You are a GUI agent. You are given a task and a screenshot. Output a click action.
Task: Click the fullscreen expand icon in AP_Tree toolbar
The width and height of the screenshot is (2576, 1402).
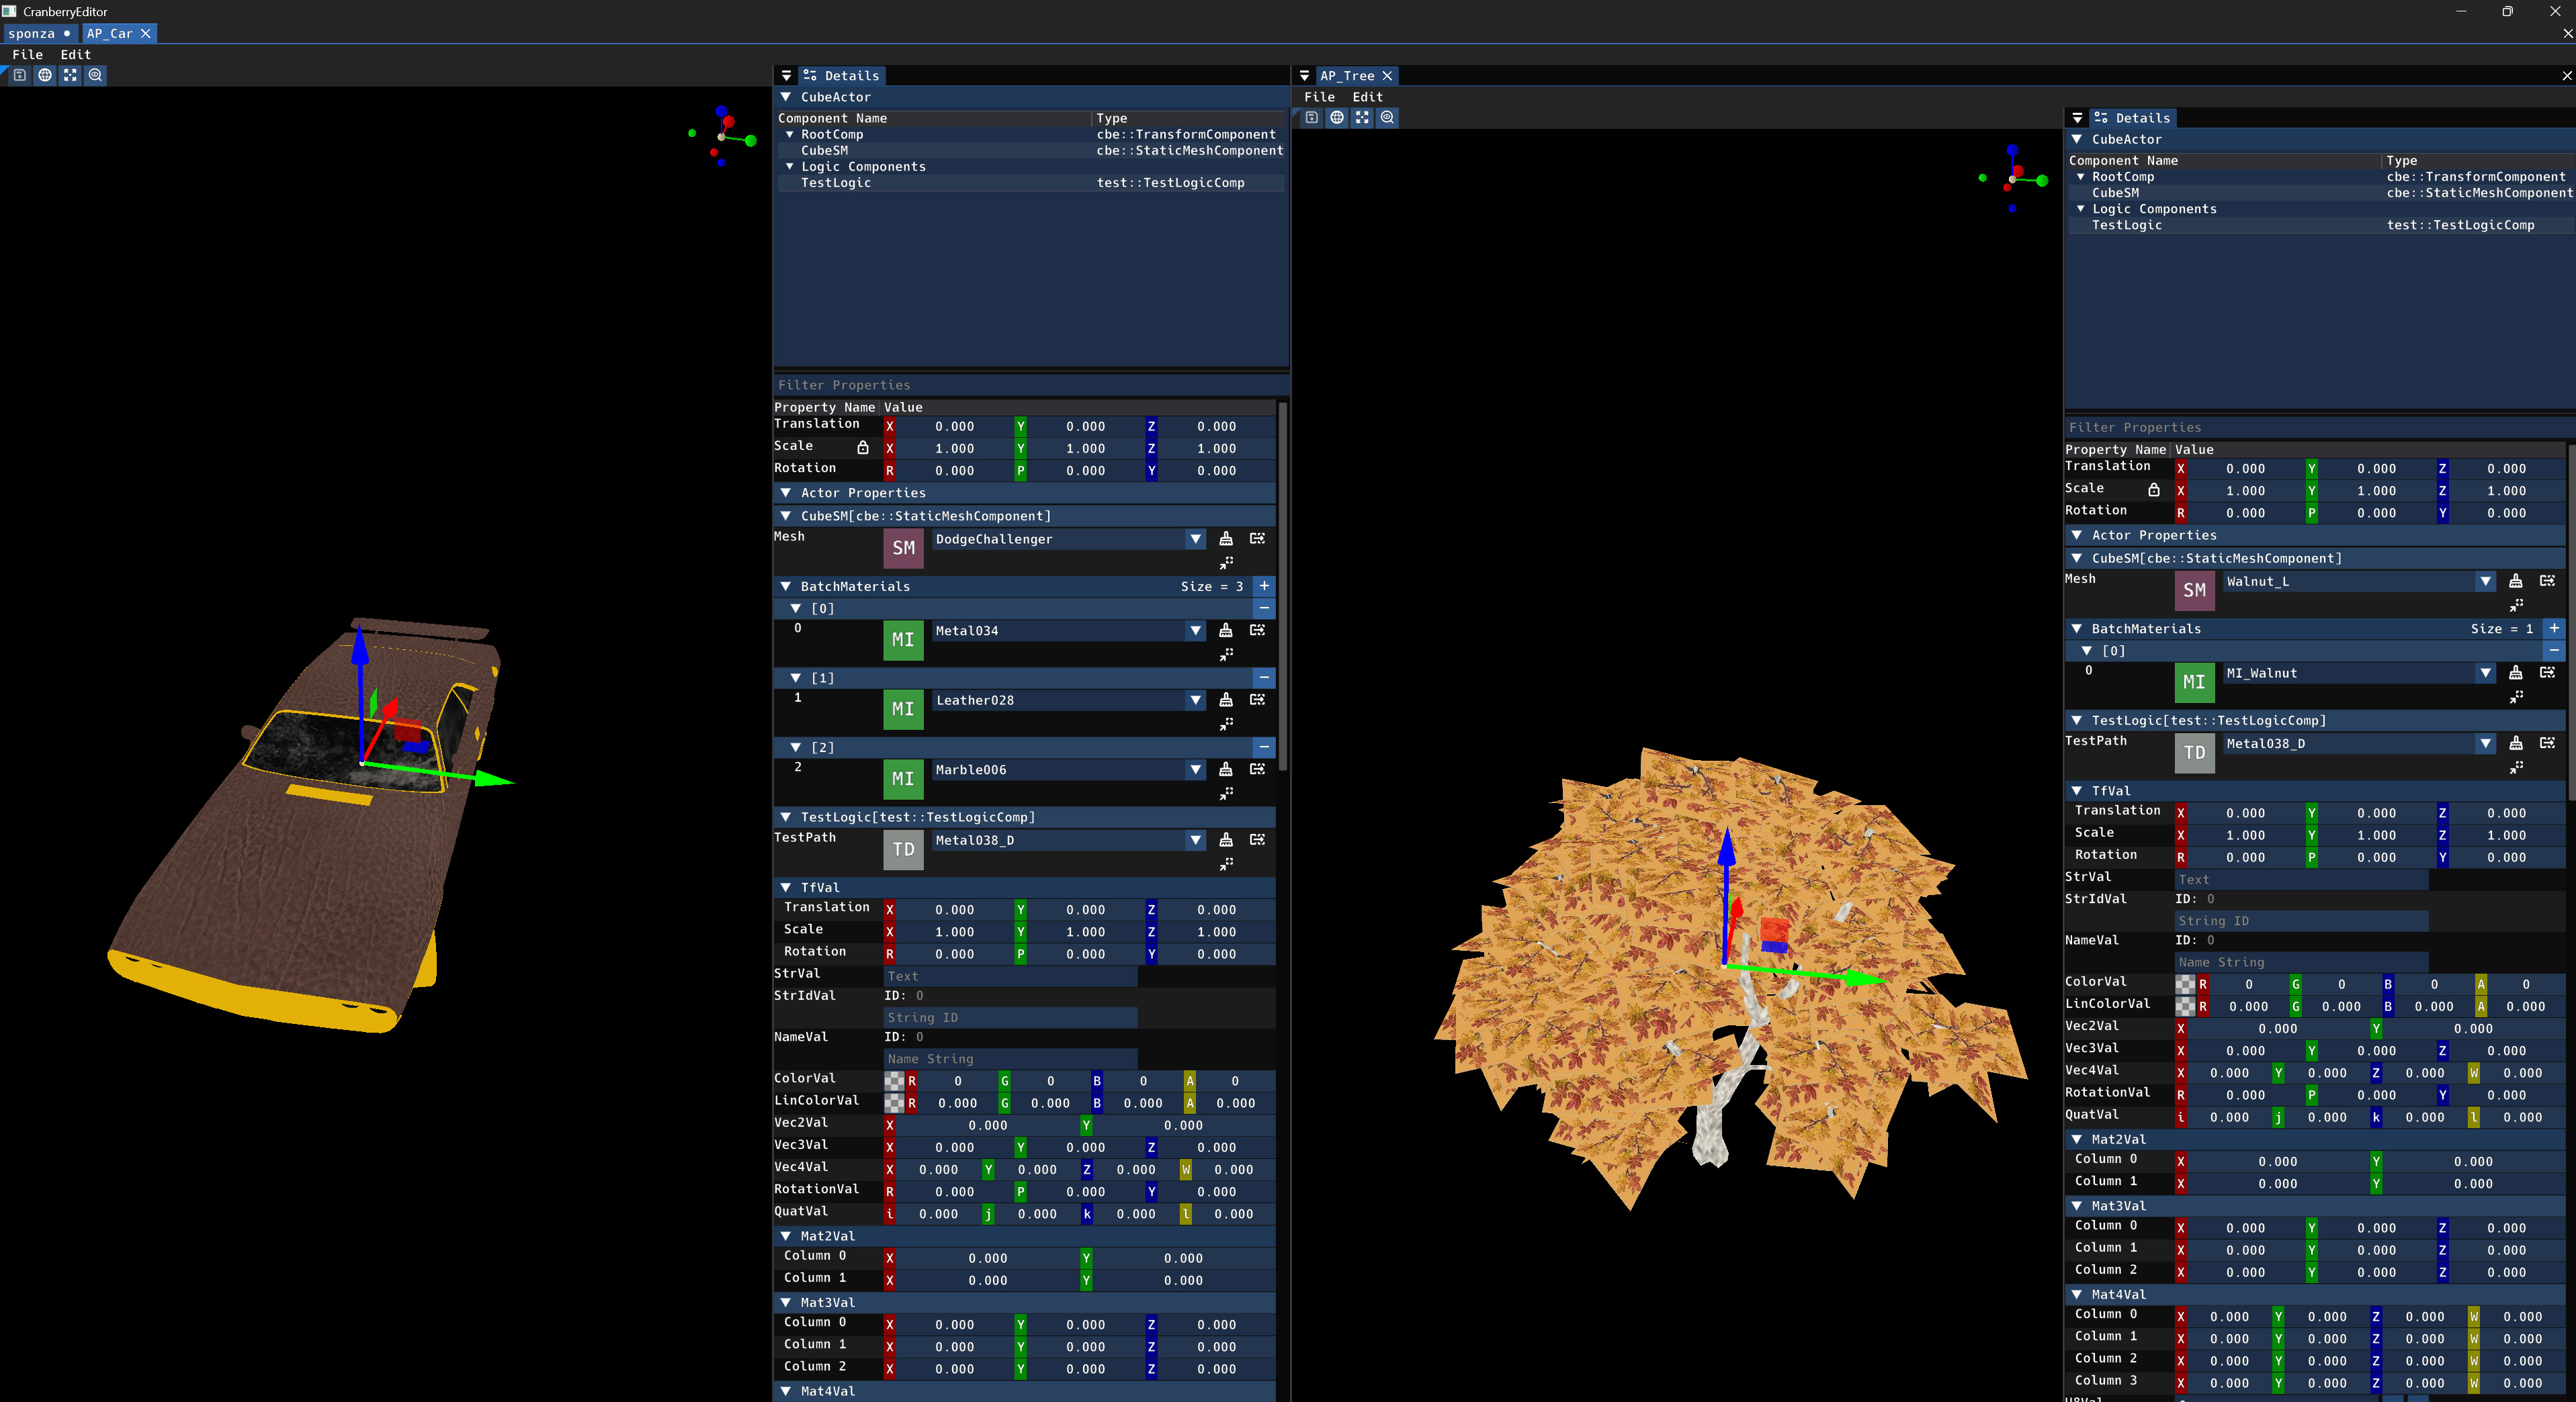1362,117
